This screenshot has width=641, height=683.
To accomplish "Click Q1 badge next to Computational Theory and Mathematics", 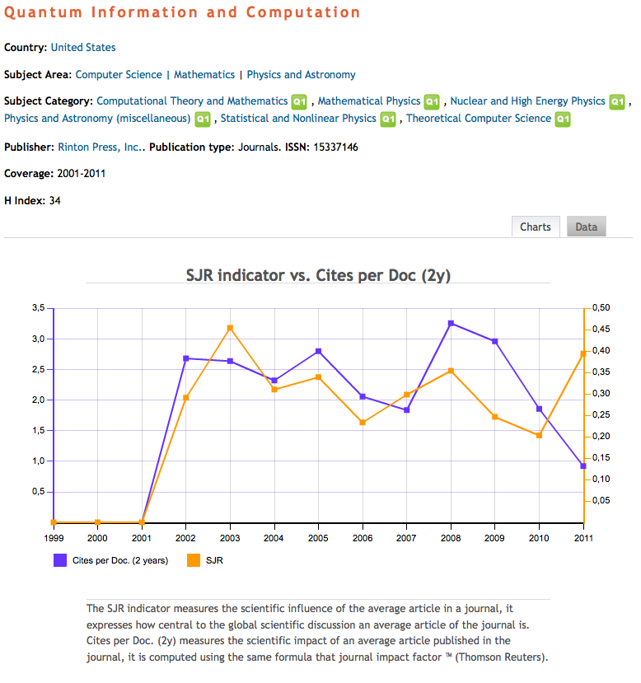I will point(300,101).
